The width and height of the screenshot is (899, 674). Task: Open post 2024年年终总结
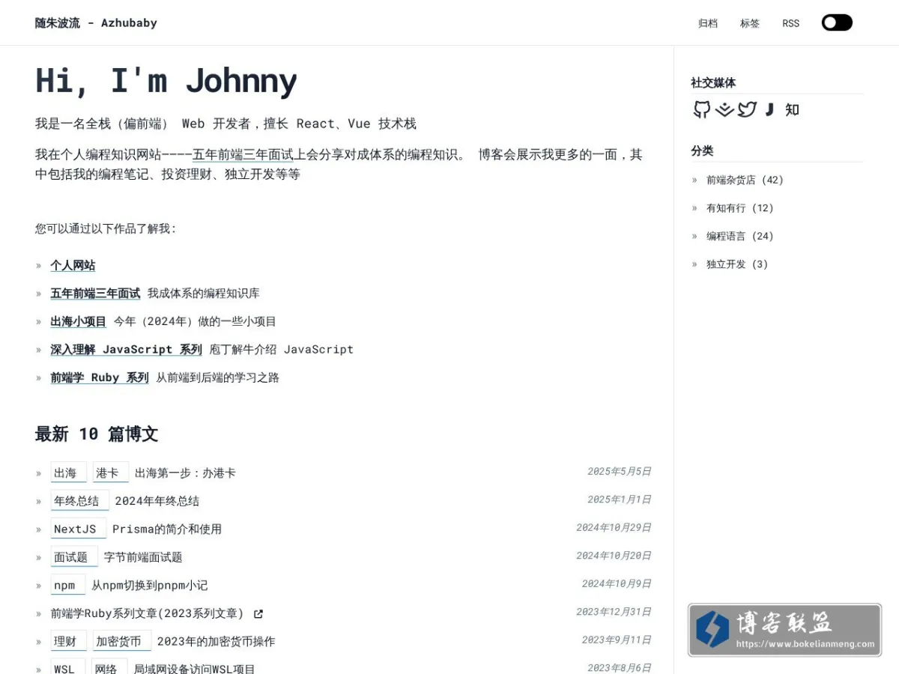click(157, 501)
